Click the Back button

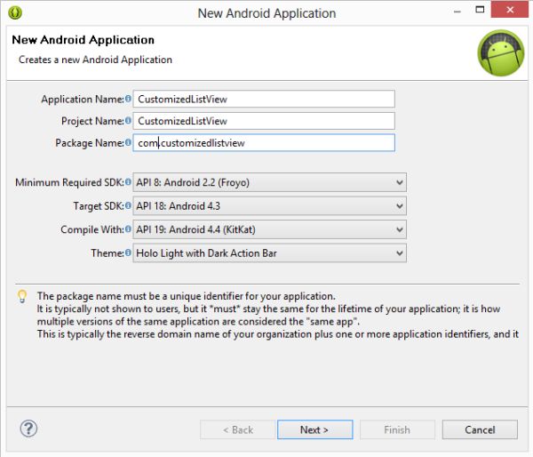click(236, 430)
